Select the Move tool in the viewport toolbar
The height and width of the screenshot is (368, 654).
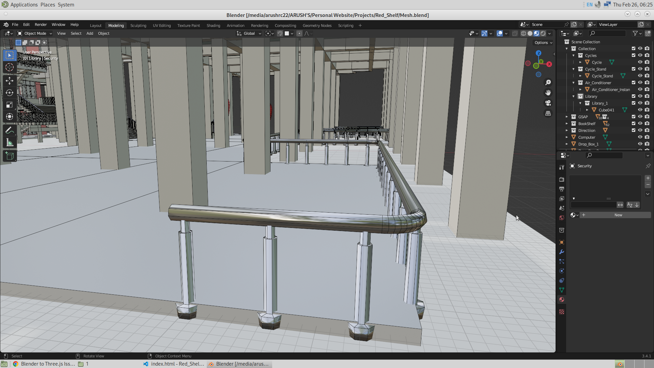9,80
